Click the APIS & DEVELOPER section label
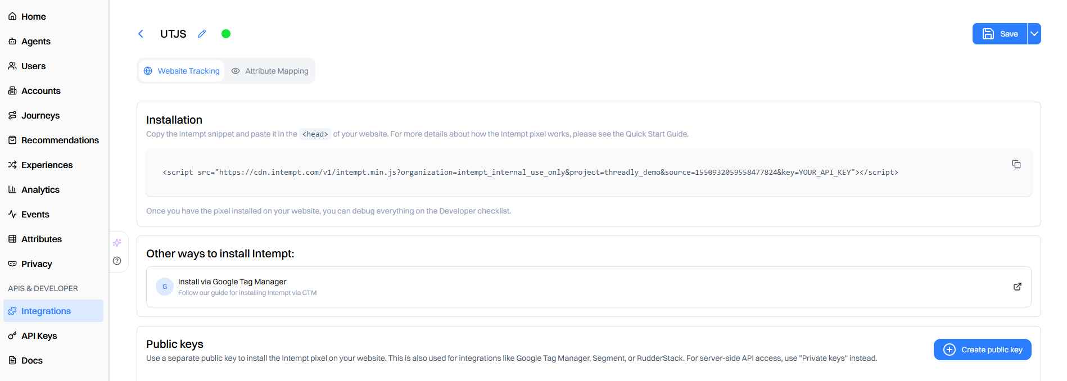The image size is (1067, 381). (43, 288)
